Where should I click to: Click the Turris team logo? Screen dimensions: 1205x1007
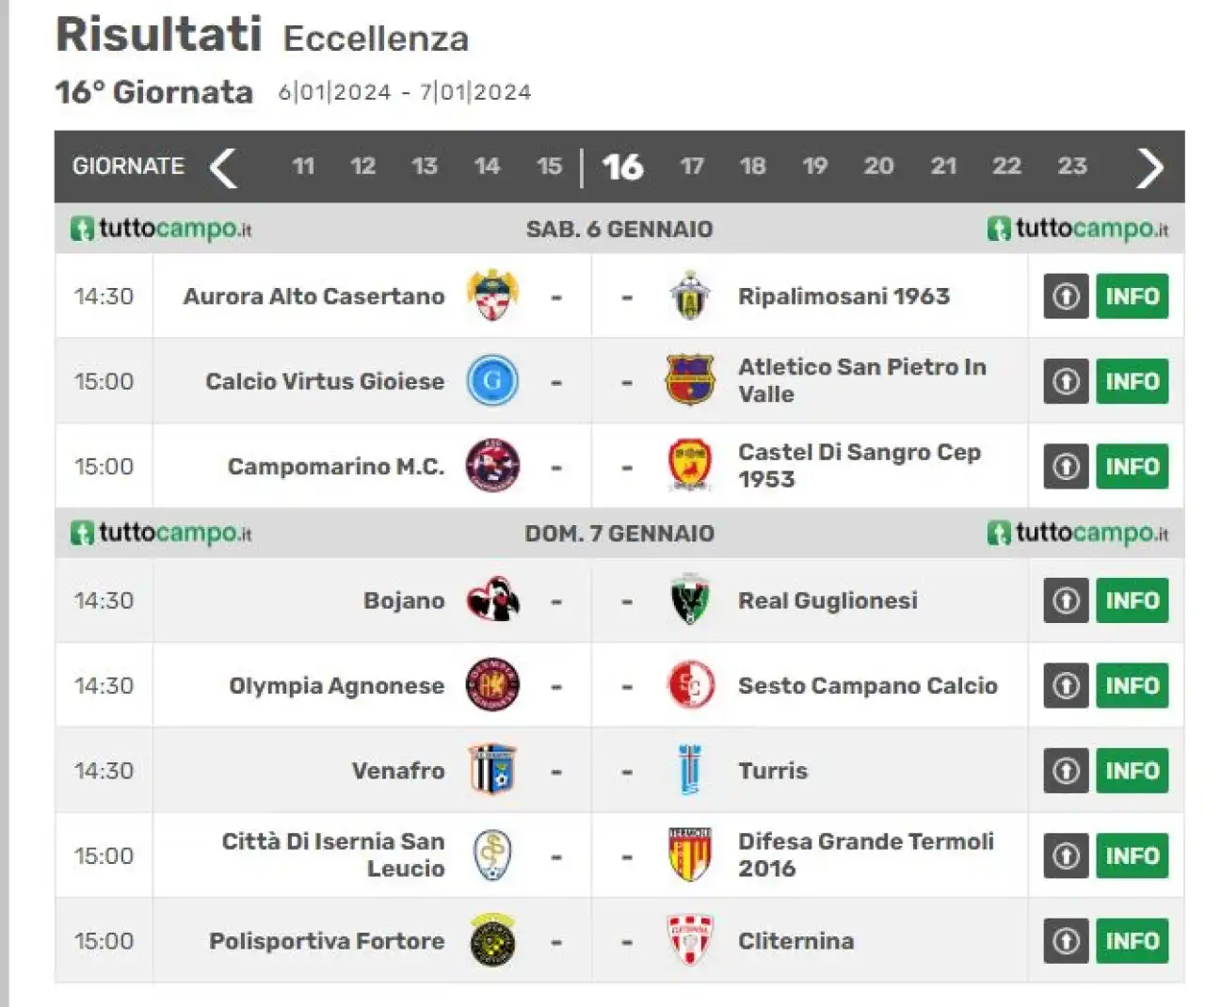click(x=690, y=770)
